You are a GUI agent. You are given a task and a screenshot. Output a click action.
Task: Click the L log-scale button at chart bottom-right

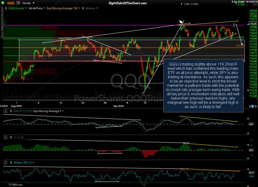(x=253, y=106)
